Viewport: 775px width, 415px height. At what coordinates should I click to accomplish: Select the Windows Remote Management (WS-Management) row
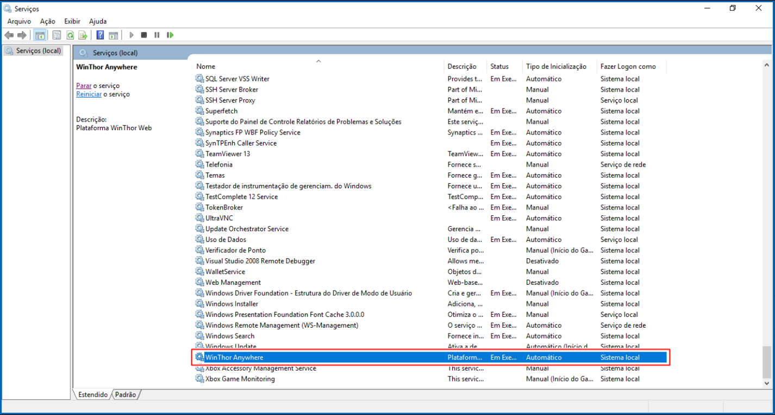coord(430,325)
